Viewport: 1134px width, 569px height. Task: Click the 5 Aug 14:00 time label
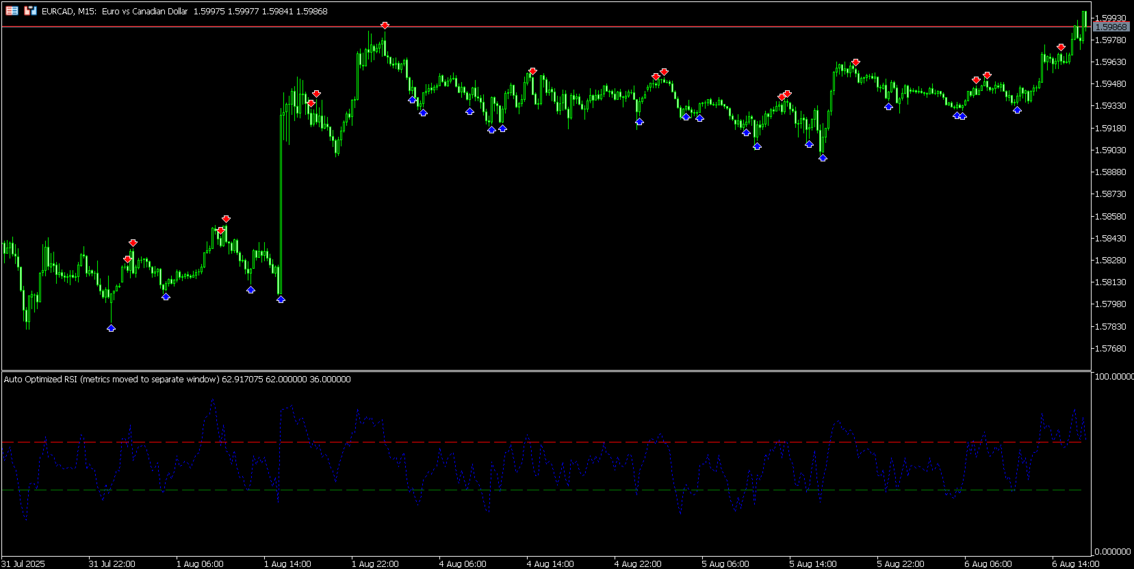pyautogui.click(x=813, y=564)
